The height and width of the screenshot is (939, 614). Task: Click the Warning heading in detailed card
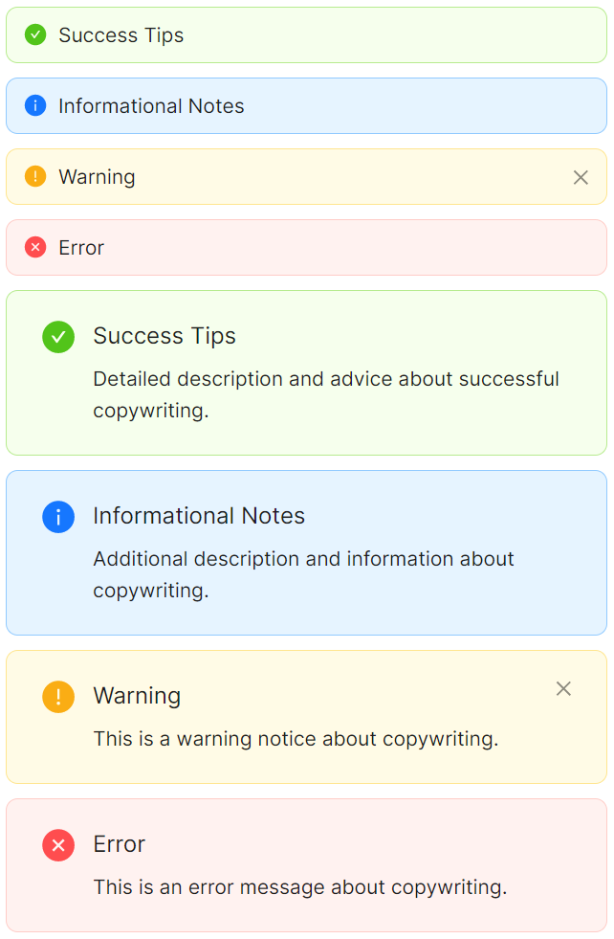pyautogui.click(x=137, y=696)
